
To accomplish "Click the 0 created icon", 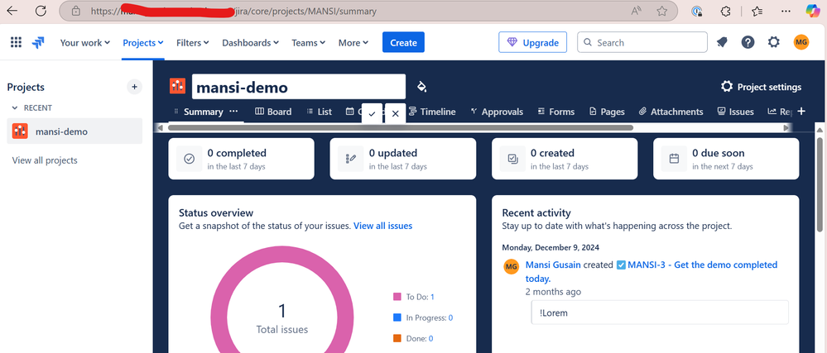I will [x=512, y=159].
